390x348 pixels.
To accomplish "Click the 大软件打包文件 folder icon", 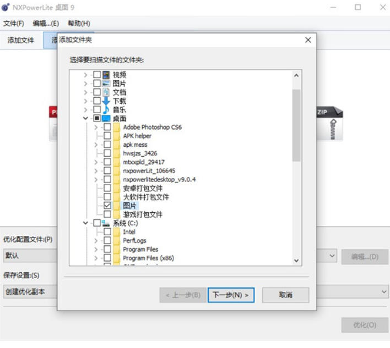I will (116, 197).
